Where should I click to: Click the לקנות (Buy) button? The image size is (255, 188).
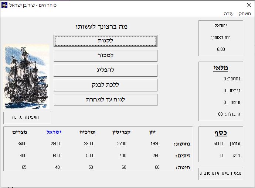coord(105,41)
